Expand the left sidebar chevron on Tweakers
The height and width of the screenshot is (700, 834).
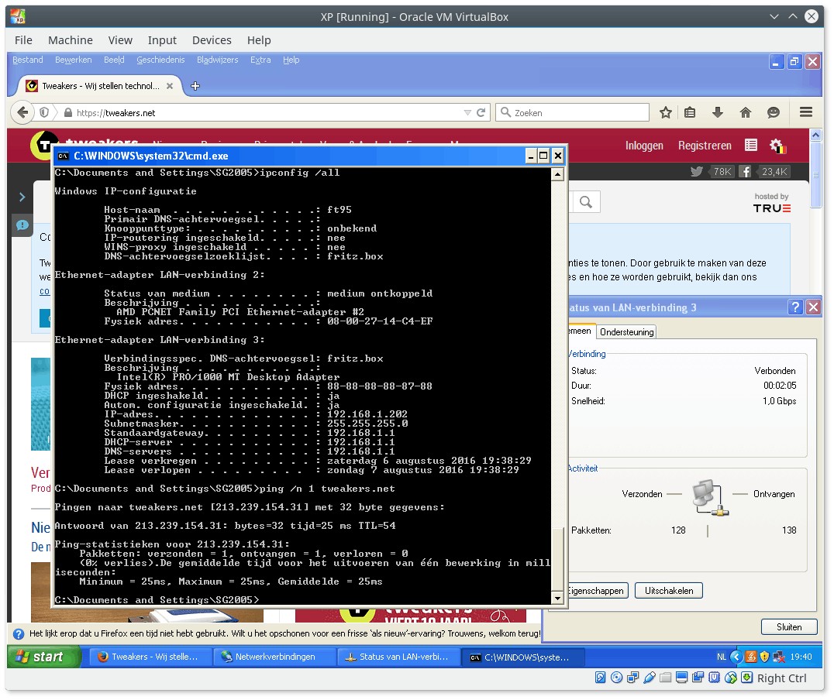22,197
